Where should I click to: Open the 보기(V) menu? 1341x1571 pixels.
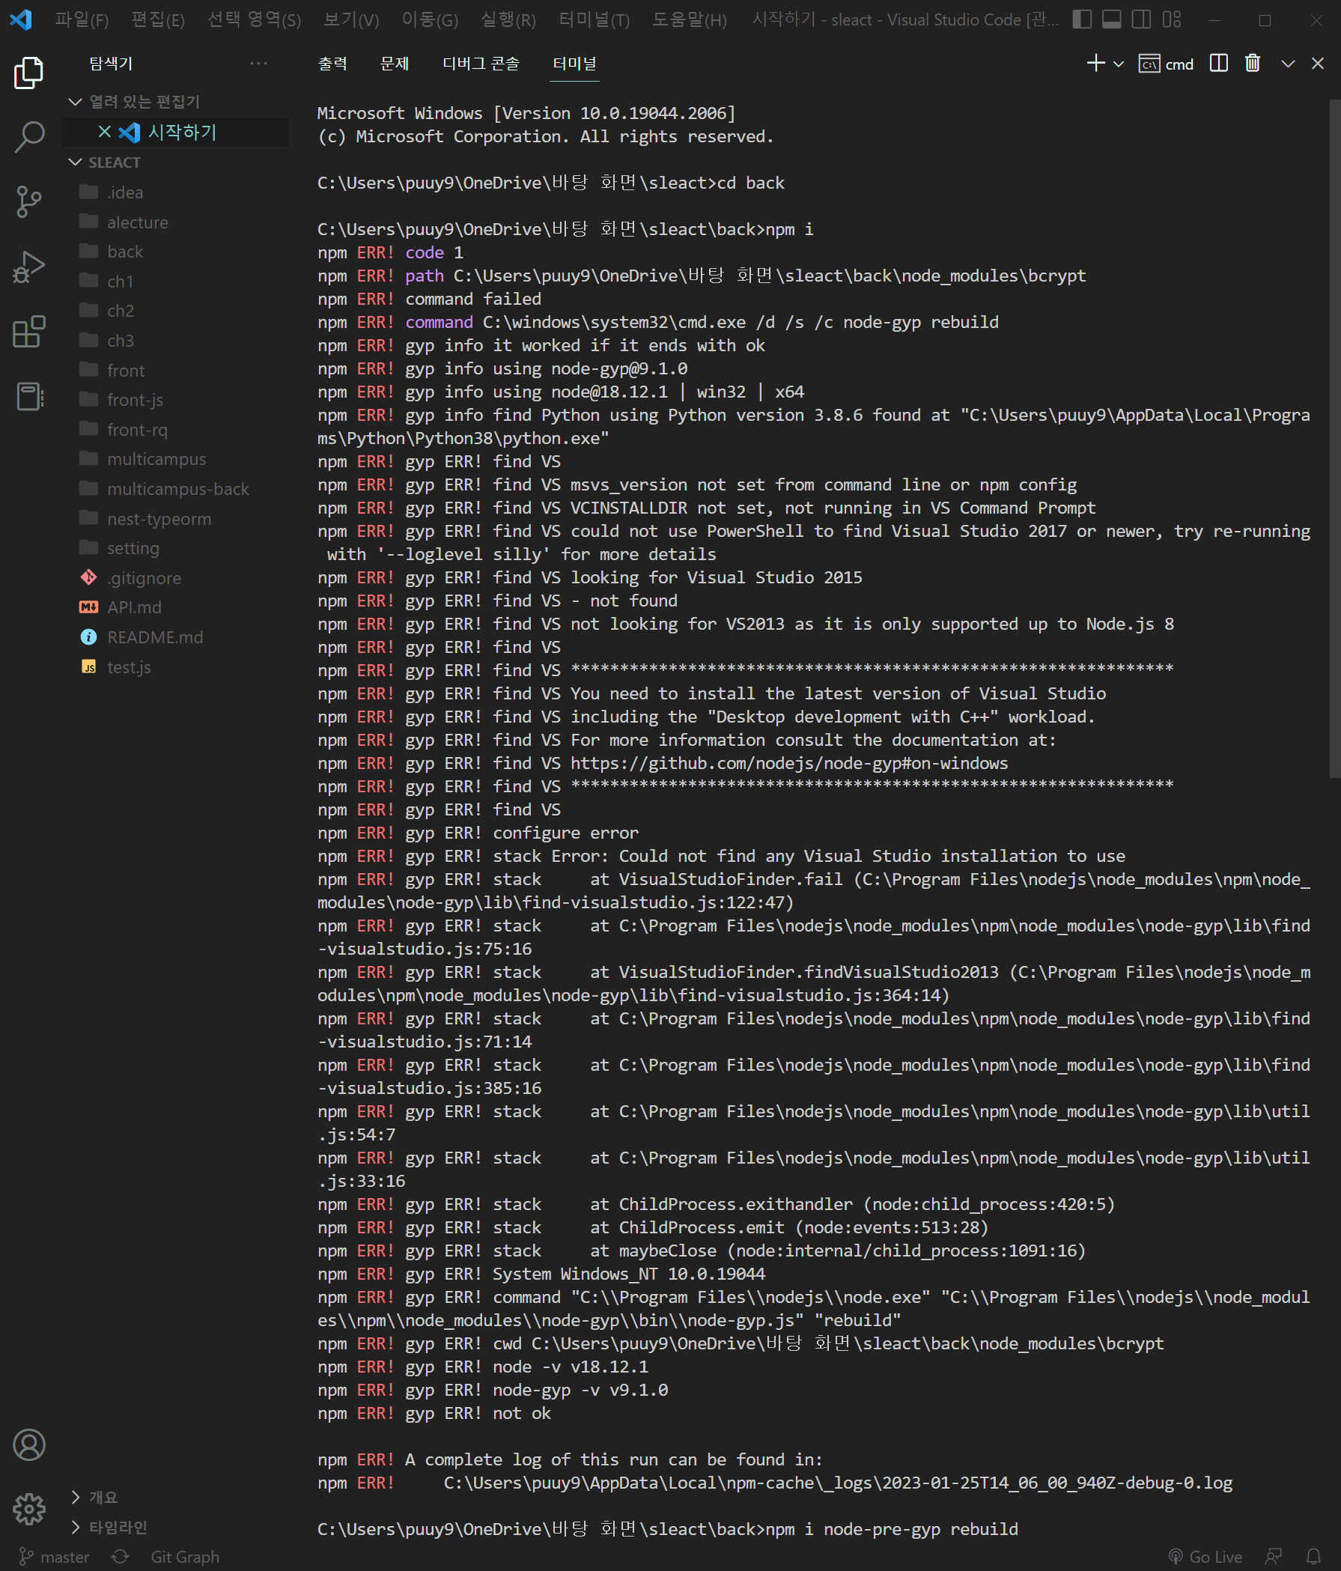click(351, 19)
